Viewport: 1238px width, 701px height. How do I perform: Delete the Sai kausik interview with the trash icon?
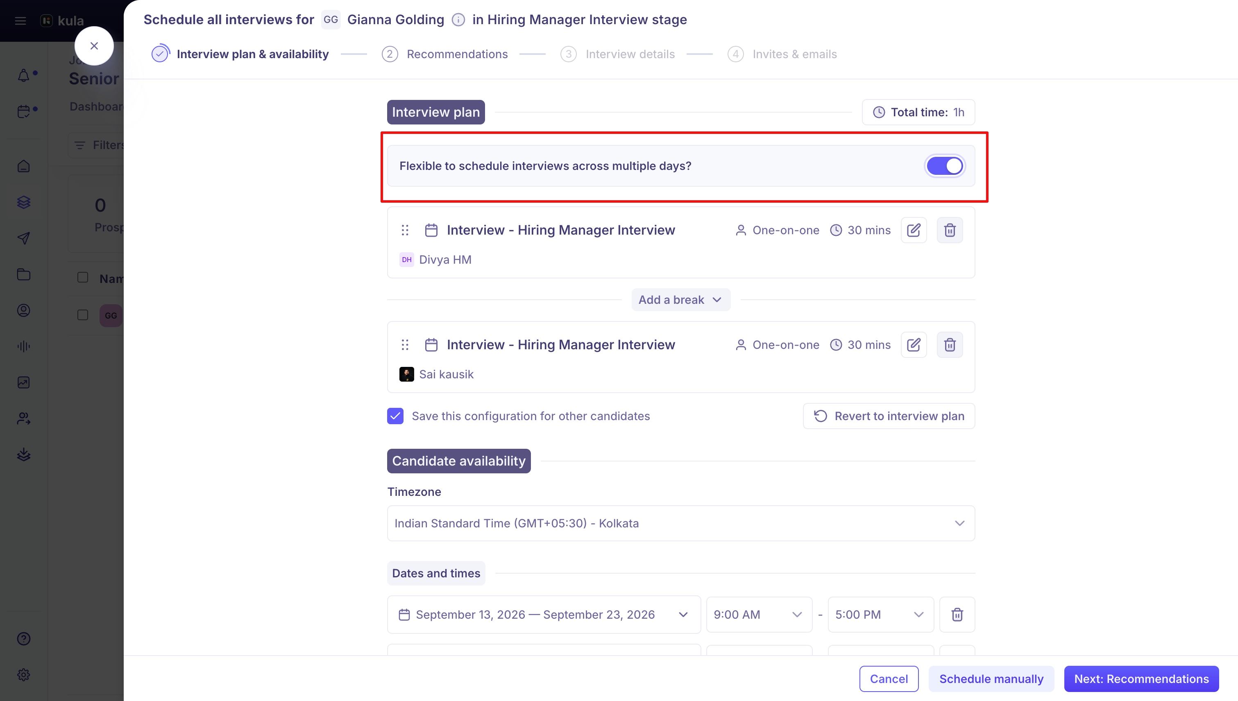point(950,345)
